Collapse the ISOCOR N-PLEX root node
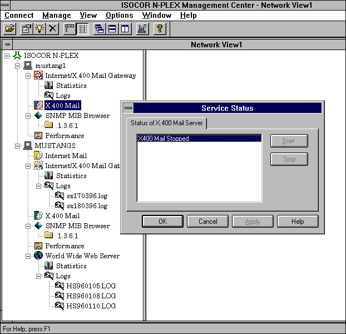The height and width of the screenshot is (334, 346). click(7, 56)
